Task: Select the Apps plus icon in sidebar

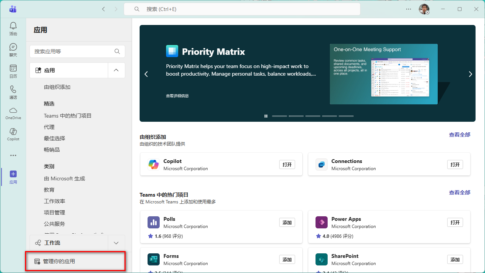Action: 13,174
